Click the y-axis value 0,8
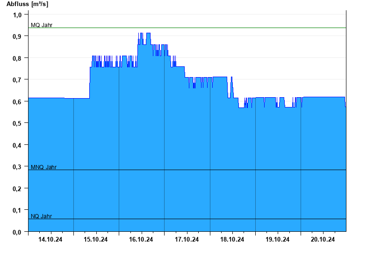The width and height of the screenshot is (374, 257). click(17, 58)
